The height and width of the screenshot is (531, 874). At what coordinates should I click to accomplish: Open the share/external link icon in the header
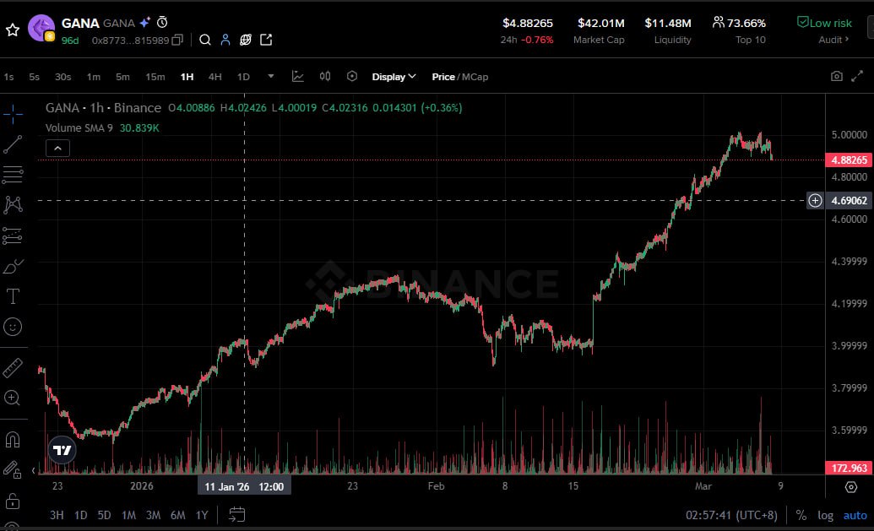(x=267, y=40)
